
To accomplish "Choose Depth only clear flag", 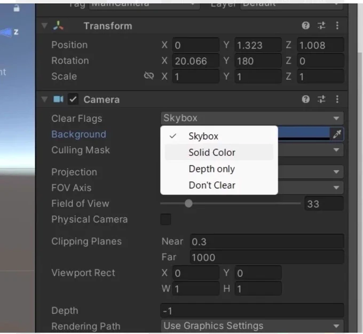I will 219,169.
